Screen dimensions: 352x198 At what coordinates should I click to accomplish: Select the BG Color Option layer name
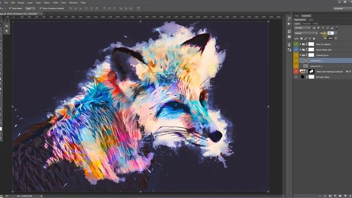coord(323,77)
